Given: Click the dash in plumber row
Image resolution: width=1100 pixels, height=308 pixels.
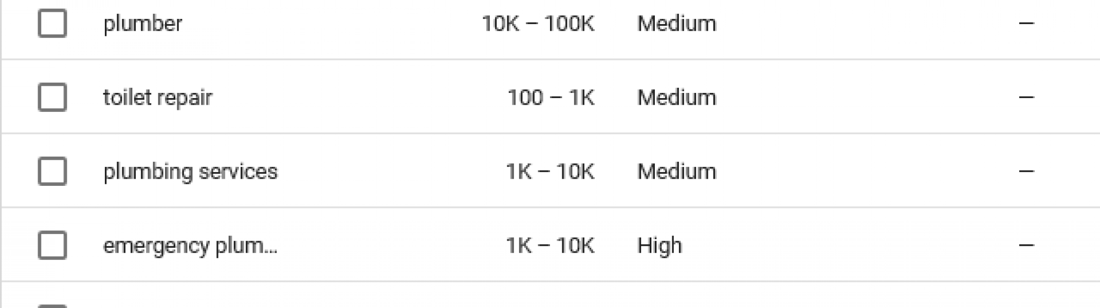Looking at the screenshot, I should [x=1026, y=24].
